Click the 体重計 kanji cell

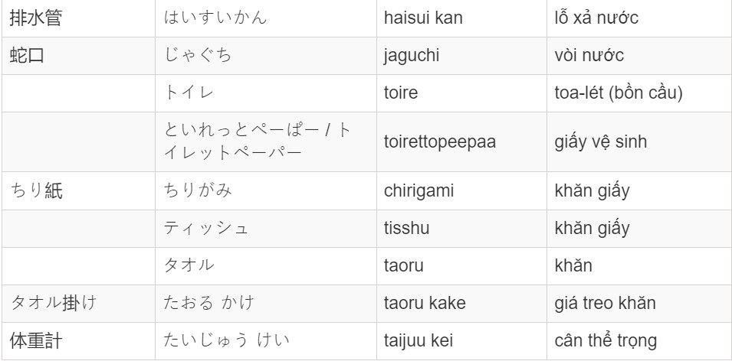(78, 341)
